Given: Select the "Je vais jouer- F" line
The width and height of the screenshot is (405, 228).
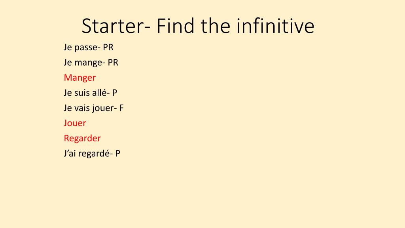Looking at the screenshot, I should pyautogui.click(x=94, y=108).
